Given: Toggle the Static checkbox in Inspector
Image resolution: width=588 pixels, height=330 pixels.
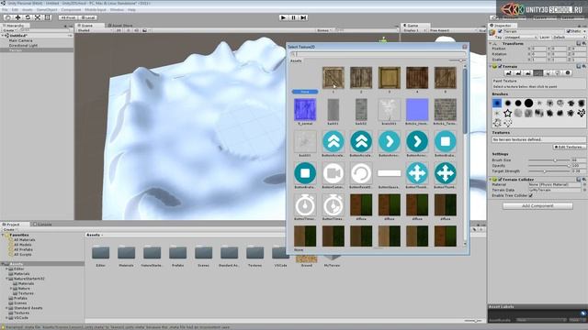Looking at the screenshot, I should point(569,31).
